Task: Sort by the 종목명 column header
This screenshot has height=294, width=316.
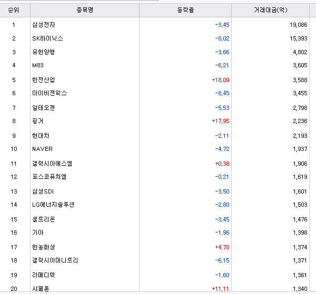Action: pos(85,10)
